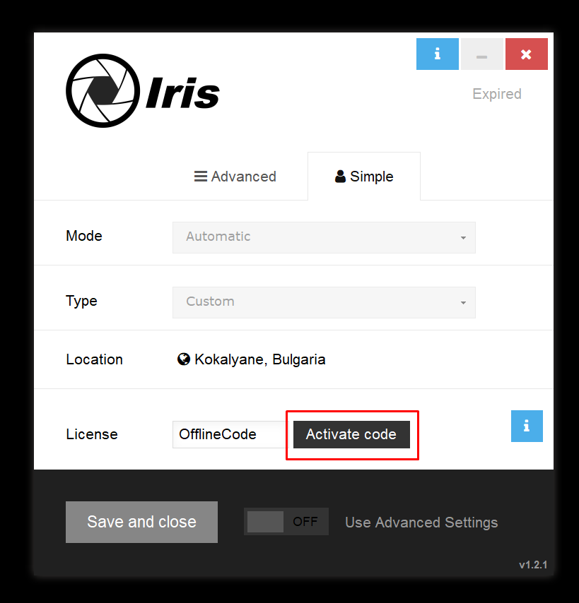Close the Iris window with red X
Image resolution: width=579 pixels, height=603 pixels.
click(526, 54)
